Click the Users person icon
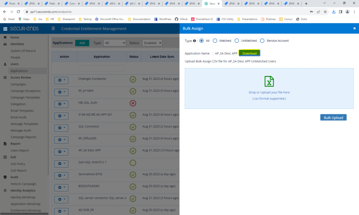 pos(5,64)
